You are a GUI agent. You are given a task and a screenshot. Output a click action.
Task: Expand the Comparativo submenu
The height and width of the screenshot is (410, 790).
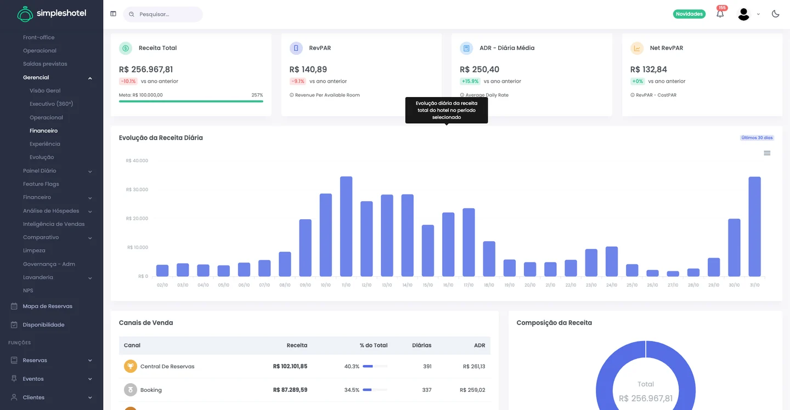[x=90, y=238]
